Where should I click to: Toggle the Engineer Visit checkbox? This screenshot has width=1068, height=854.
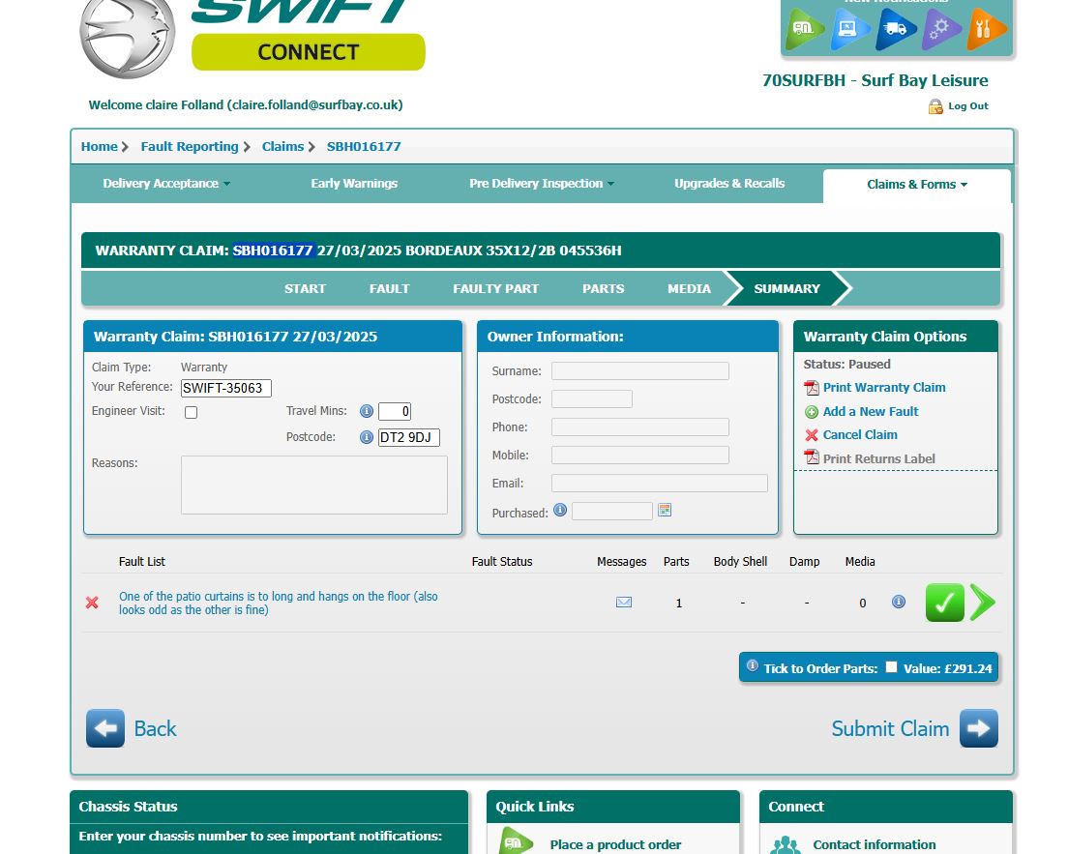tap(192, 412)
